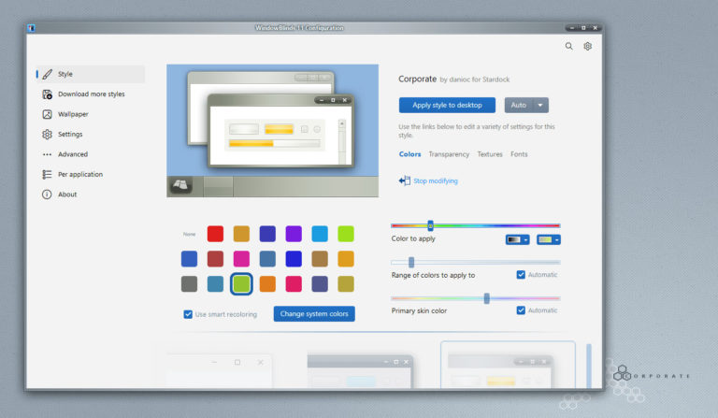Screen dimensions: 718x418
Task: Toggle Automatic for Range of colors
Action: click(x=521, y=275)
